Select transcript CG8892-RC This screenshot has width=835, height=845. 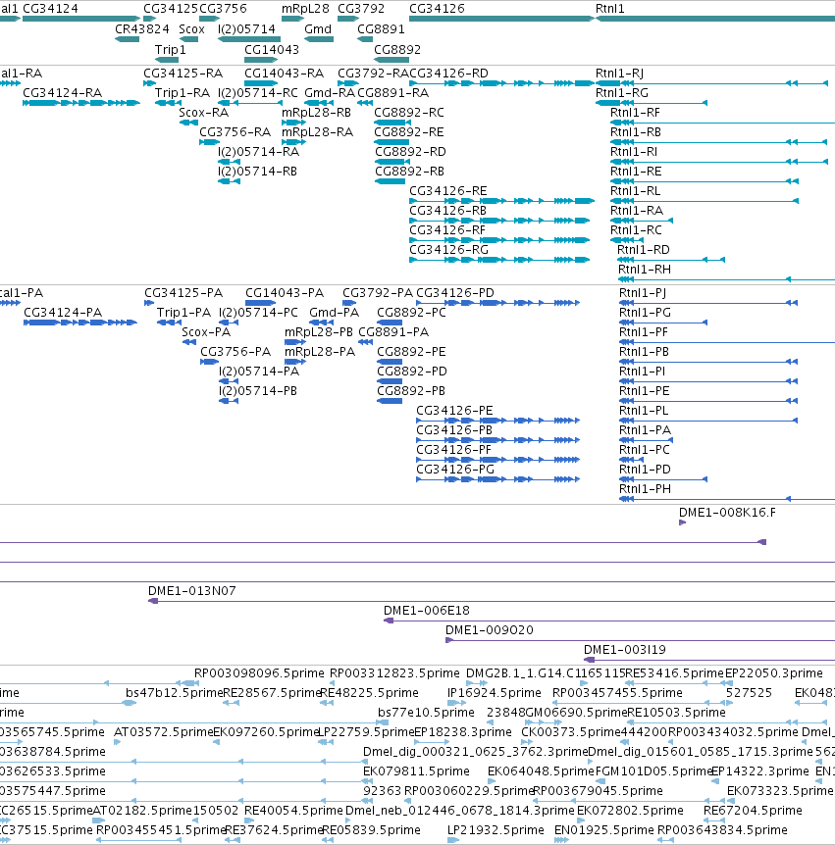(x=409, y=113)
